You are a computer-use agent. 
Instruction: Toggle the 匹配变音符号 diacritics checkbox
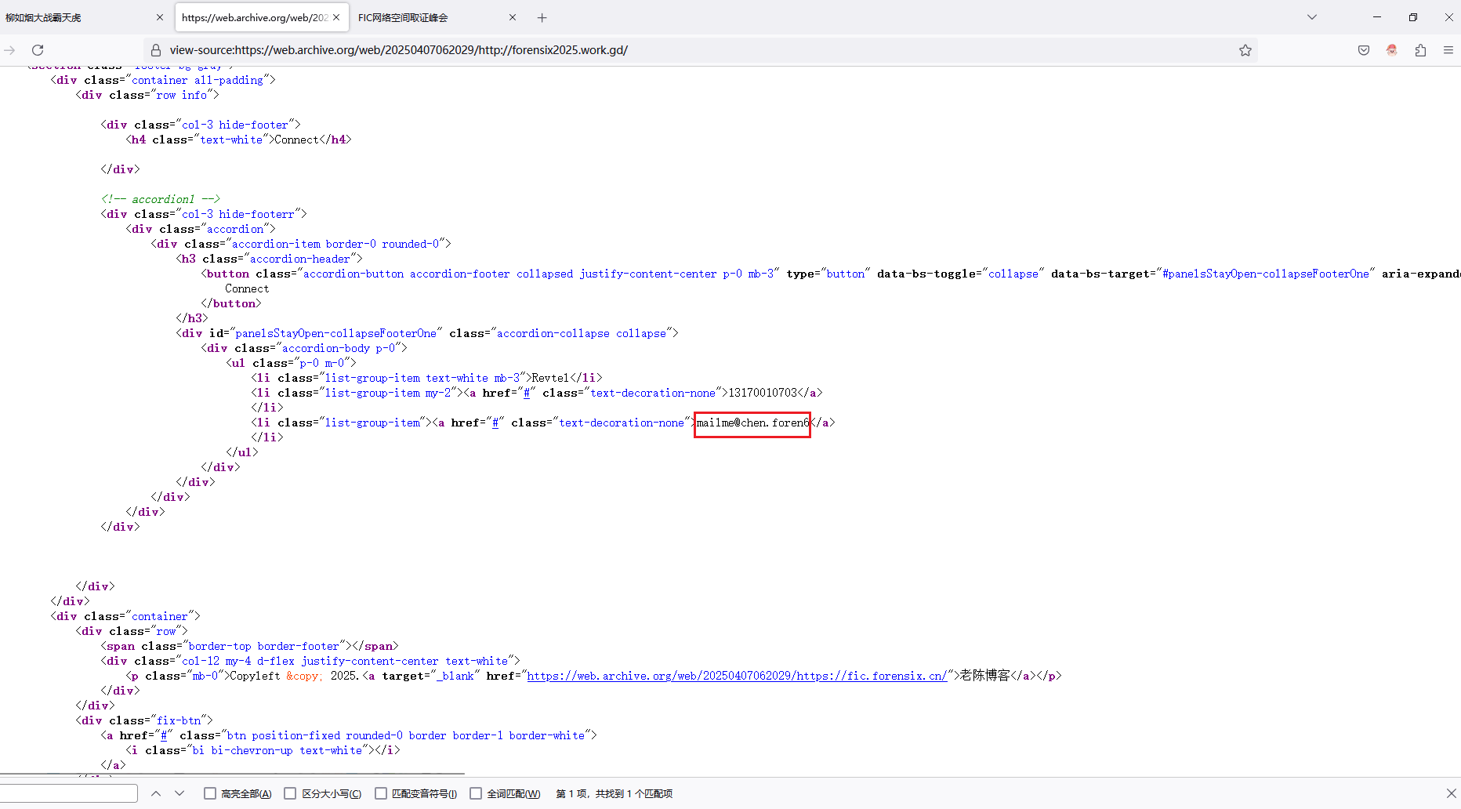click(381, 793)
